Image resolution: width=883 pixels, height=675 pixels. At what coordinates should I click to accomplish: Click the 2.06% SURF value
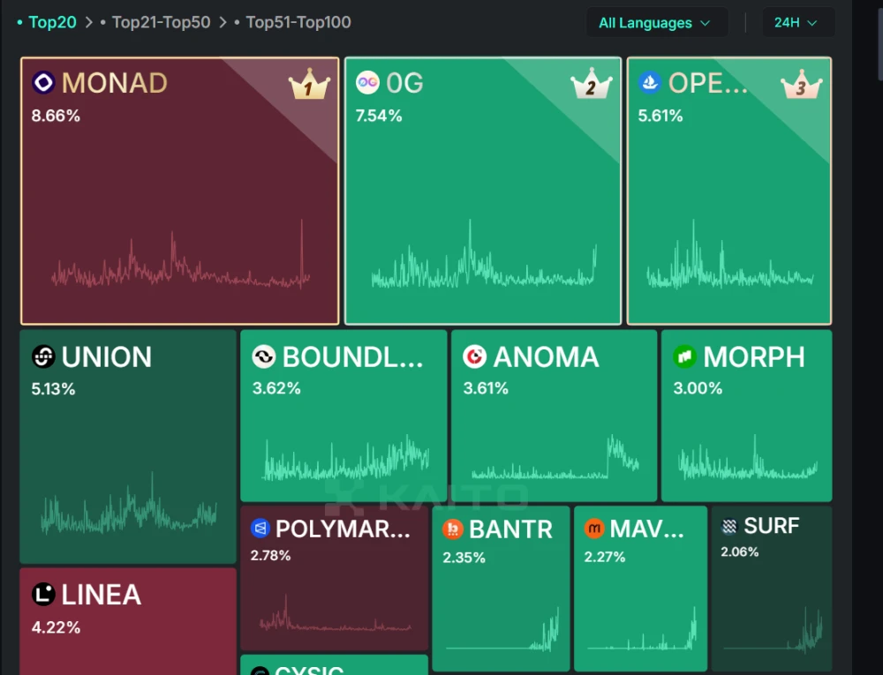(x=740, y=551)
